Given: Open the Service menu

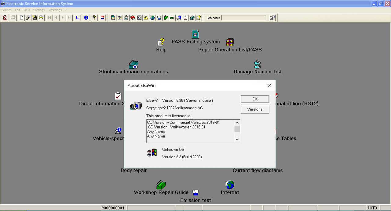Looking at the screenshot, I should click(6, 10).
